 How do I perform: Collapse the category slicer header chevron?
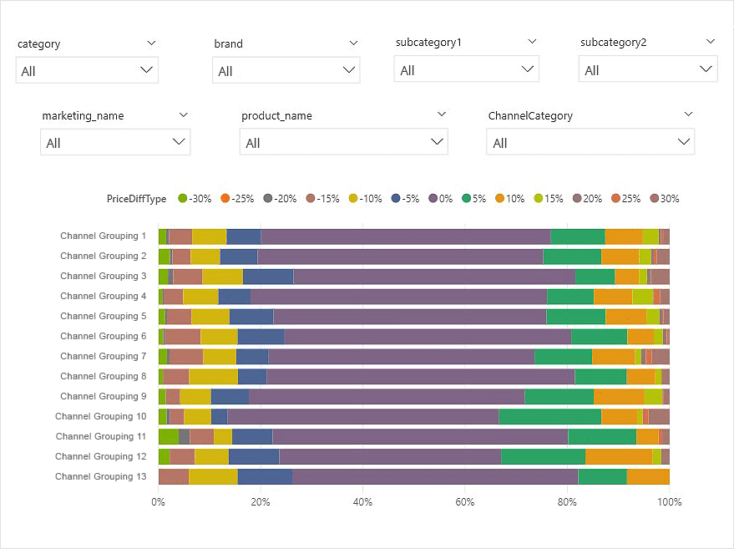point(151,43)
